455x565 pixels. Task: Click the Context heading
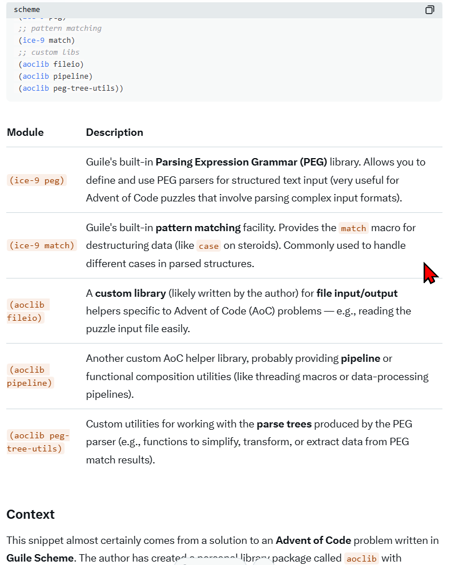point(31,515)
